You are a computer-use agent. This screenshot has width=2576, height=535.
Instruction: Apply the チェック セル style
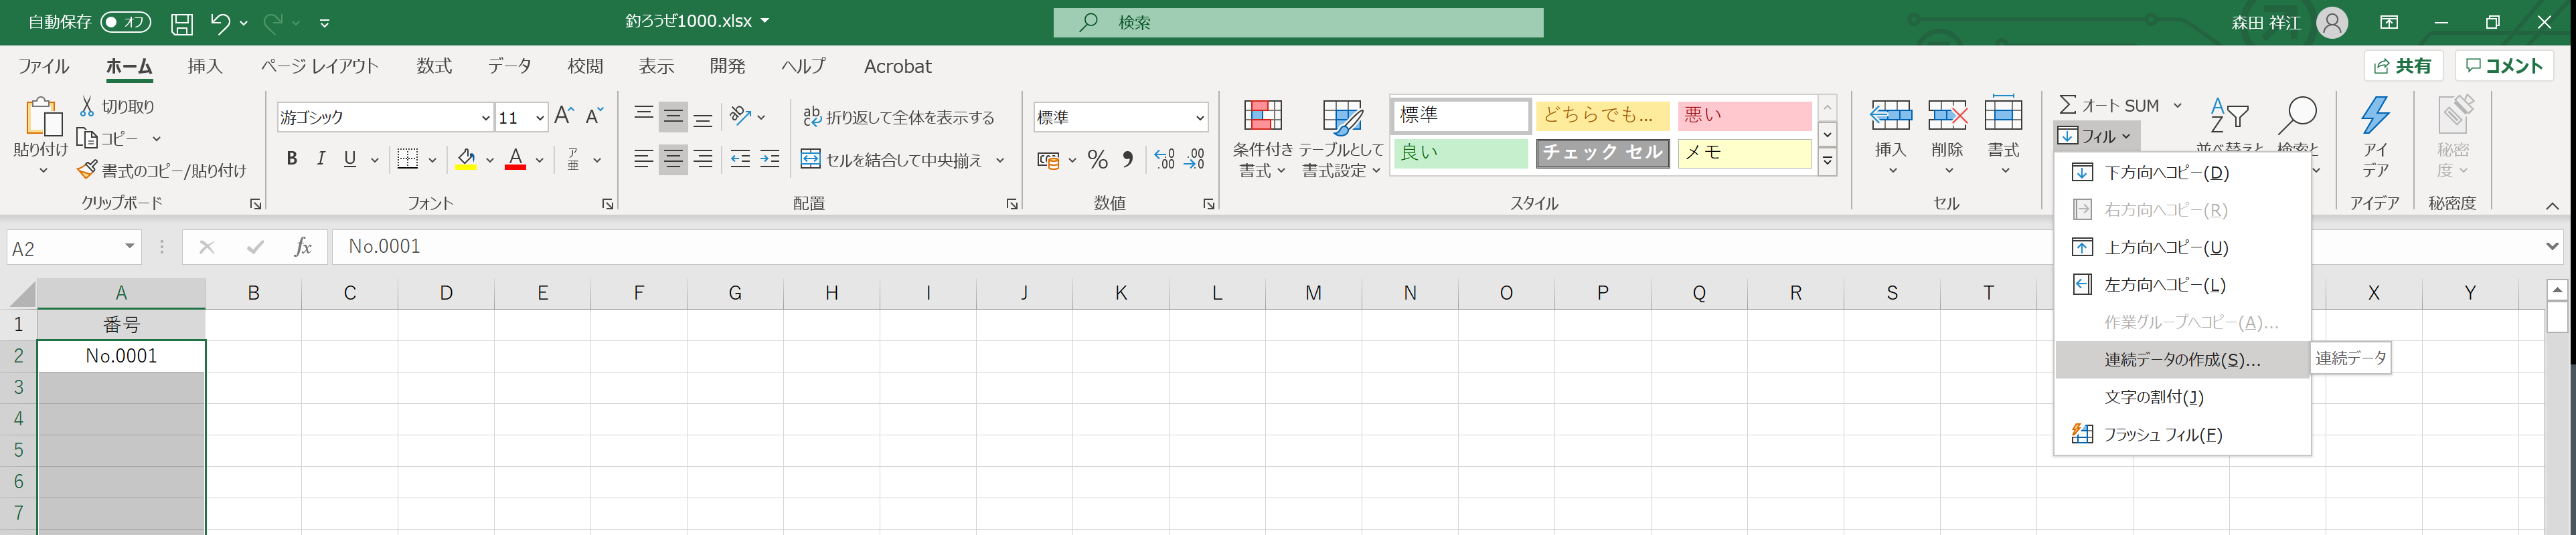click(1602, 152)
